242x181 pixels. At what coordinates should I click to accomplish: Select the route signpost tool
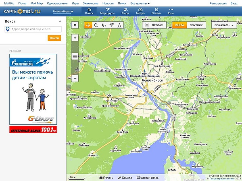pos(112,25)
